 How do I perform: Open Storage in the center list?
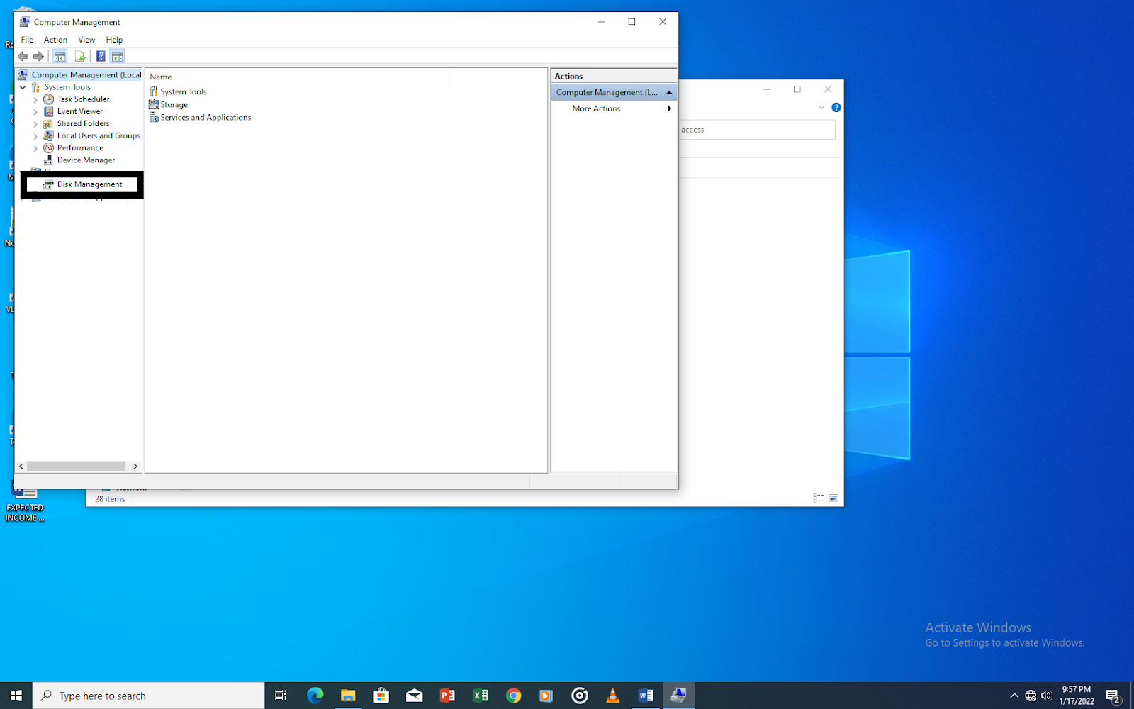point(174,105)
